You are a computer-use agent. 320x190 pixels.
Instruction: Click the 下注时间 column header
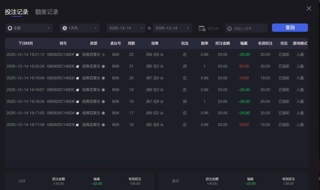coord(25,43)
